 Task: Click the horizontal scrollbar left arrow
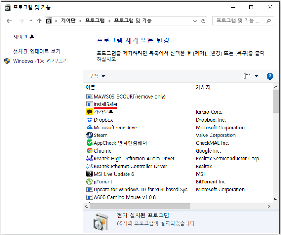tap(86, 206)
